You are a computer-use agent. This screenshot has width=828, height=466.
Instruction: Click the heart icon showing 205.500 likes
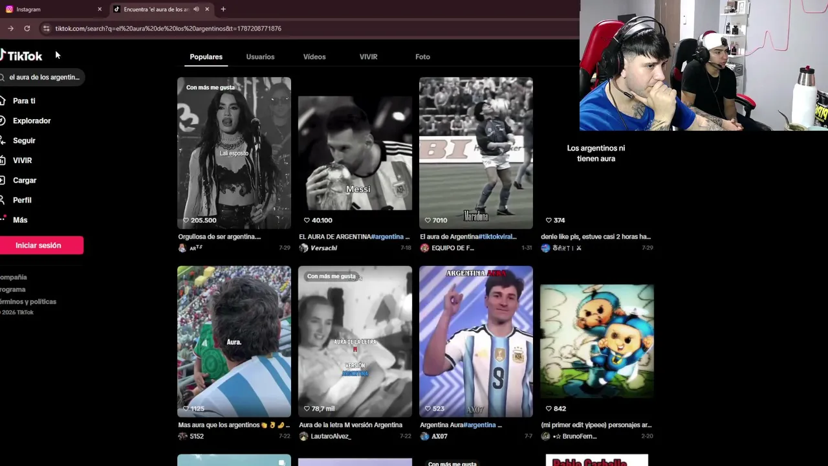coord(186,220)
